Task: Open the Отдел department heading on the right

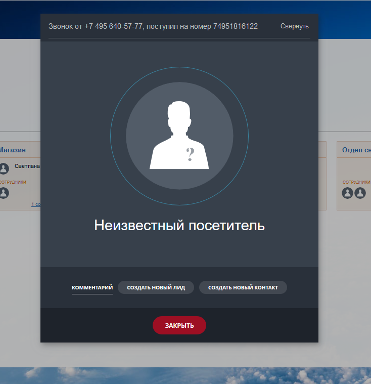Action: click(356, 150)
